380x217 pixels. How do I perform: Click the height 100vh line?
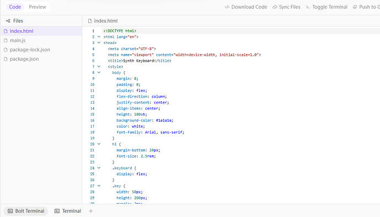[x=132, y=115]
